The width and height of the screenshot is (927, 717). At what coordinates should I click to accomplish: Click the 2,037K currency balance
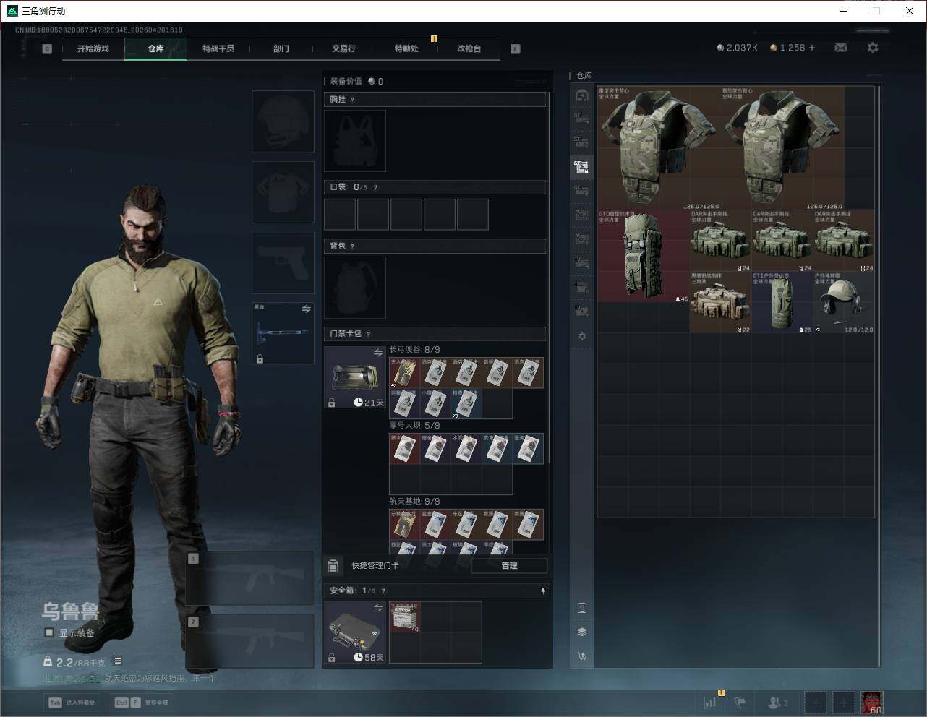tap(737, 48)
